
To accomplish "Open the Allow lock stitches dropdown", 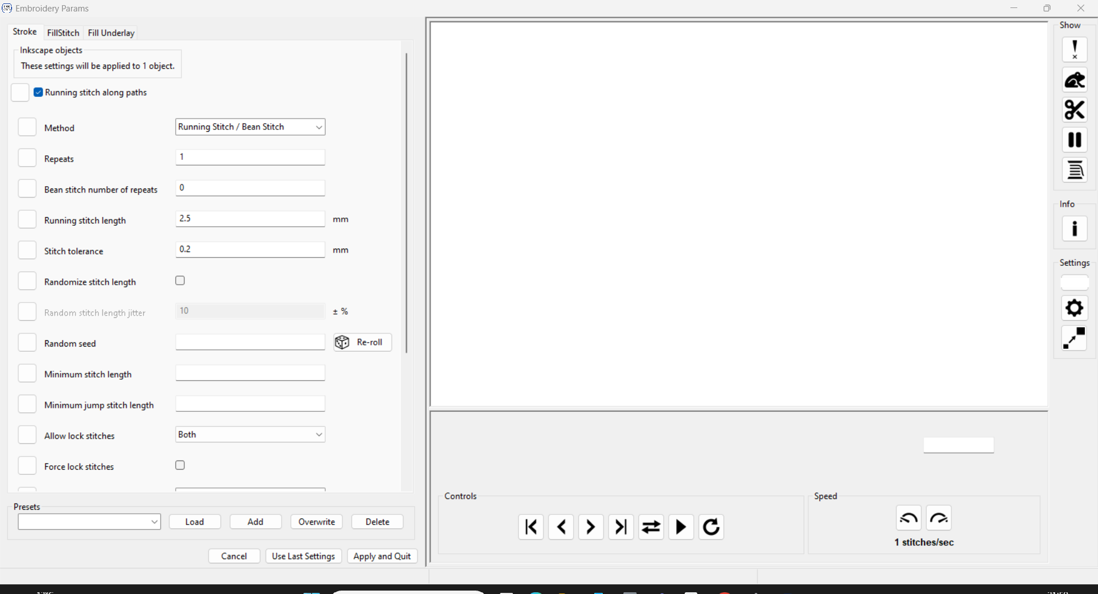I will pyautogui.click(x=250, y=434).
